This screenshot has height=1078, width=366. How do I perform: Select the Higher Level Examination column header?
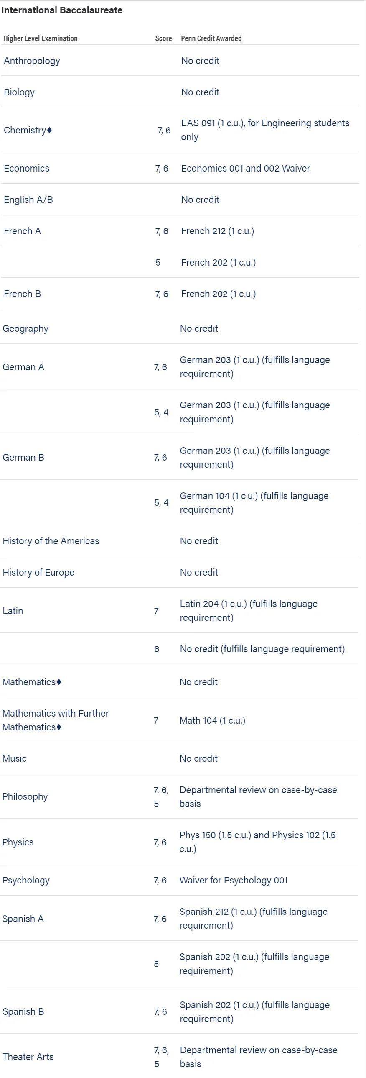click(41, 38)
